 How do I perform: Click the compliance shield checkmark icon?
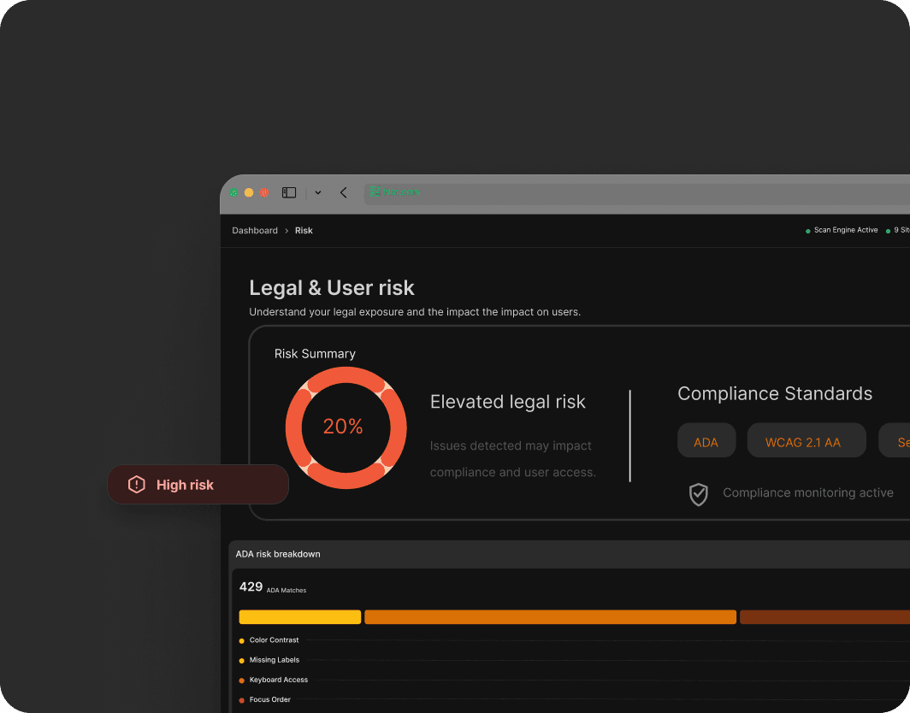pos(698,494)
